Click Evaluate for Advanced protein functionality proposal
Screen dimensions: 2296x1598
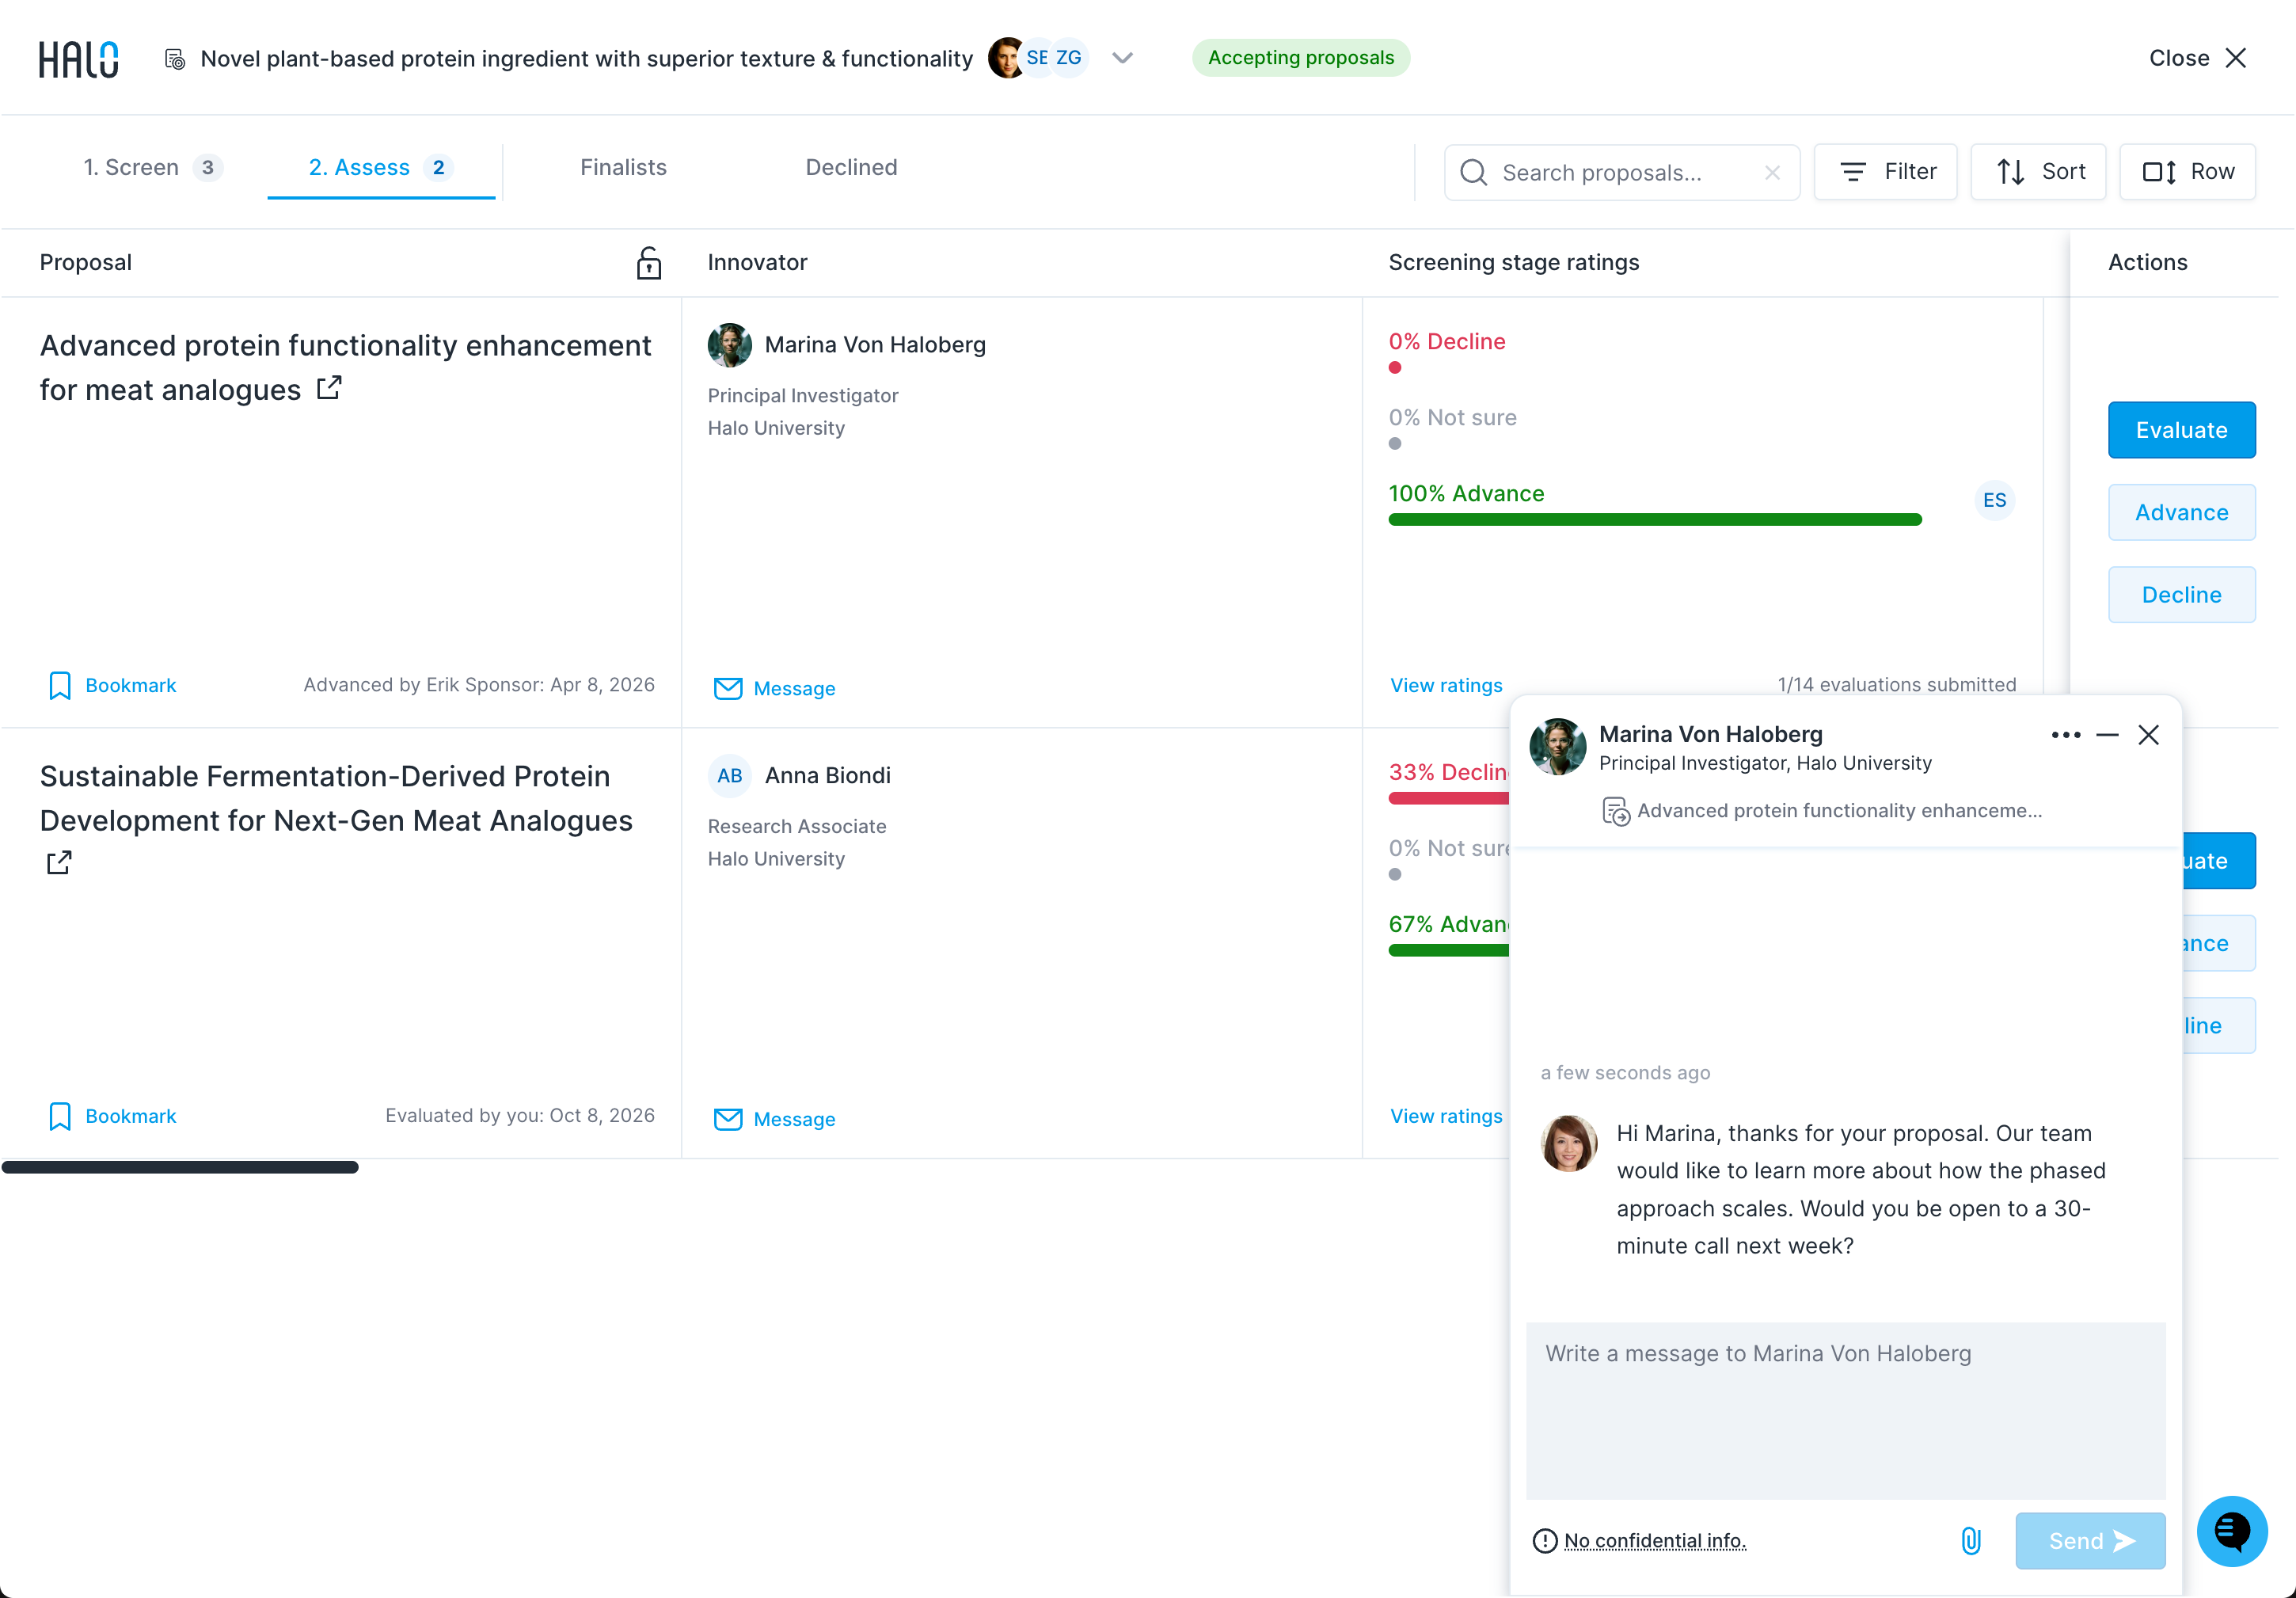point(2181,430)
